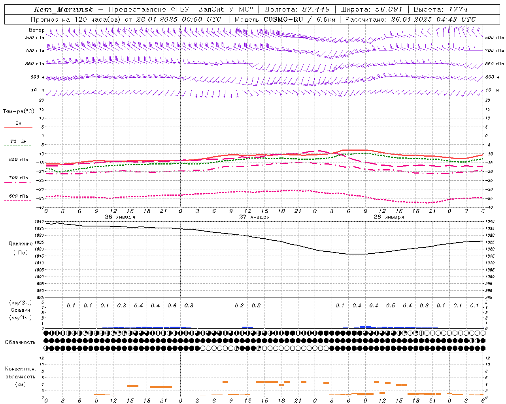Click the Облачность panel label
The width and height of the screenshot is (506, 404).
[x=20, y=342]
